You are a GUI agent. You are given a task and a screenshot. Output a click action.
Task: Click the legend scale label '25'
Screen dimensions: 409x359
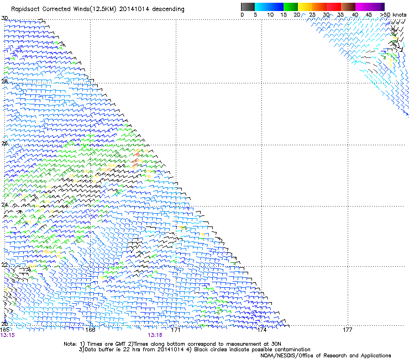click(x=312, y=15)
